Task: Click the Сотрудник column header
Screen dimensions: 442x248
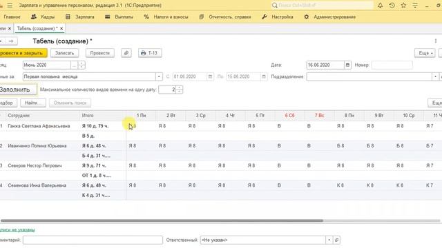Action: (x=42, y=116)
